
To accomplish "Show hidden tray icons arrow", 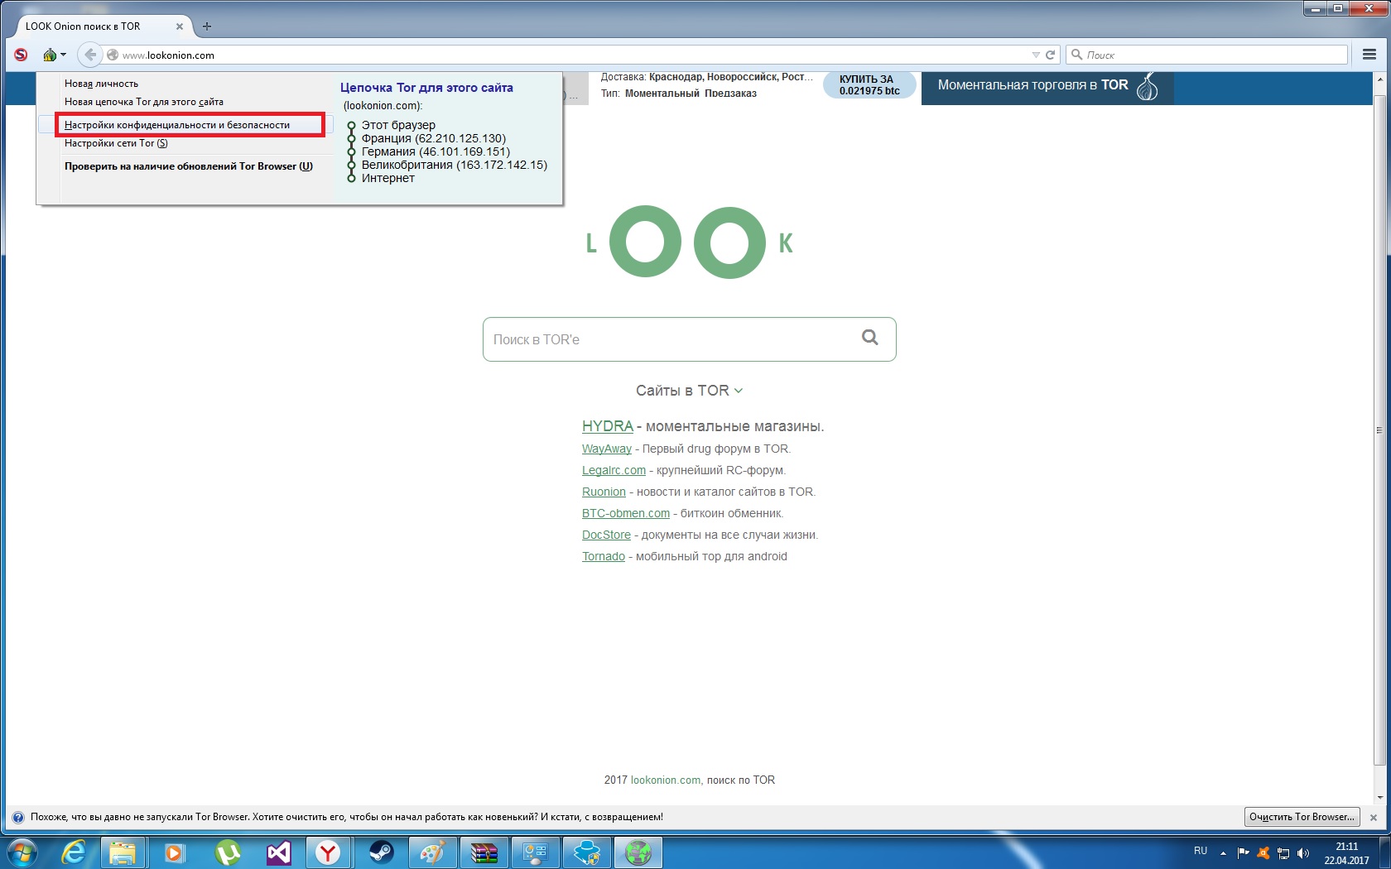I will 1223,852.
